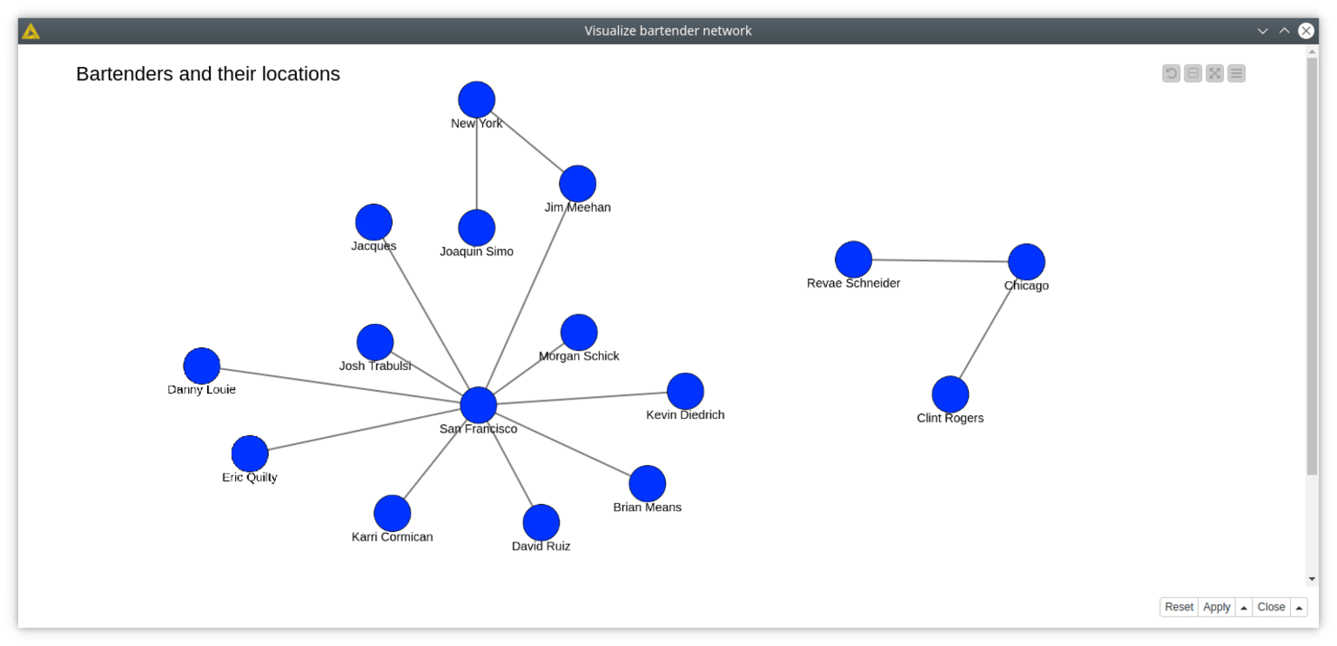Image resolution: width=1337 pixels, height=646 pixels.
Task: Click the KNIME triangle logo in title bar
Action: coord(30,31)
